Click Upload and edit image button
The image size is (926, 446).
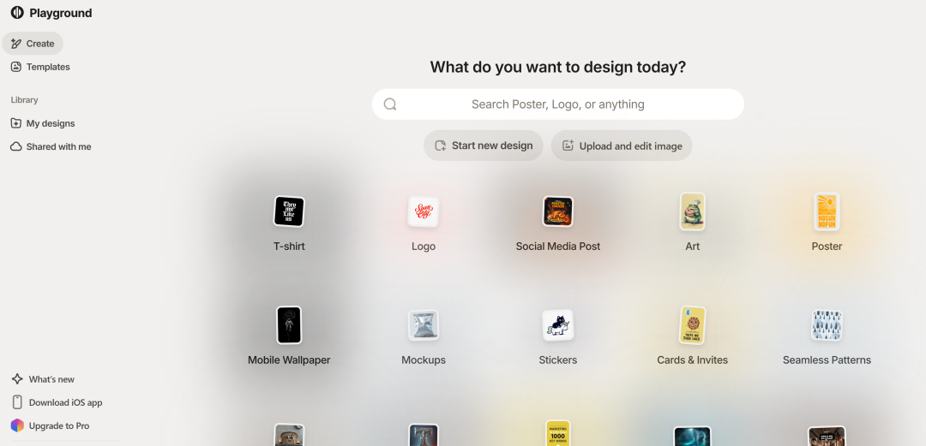point(622,146)
